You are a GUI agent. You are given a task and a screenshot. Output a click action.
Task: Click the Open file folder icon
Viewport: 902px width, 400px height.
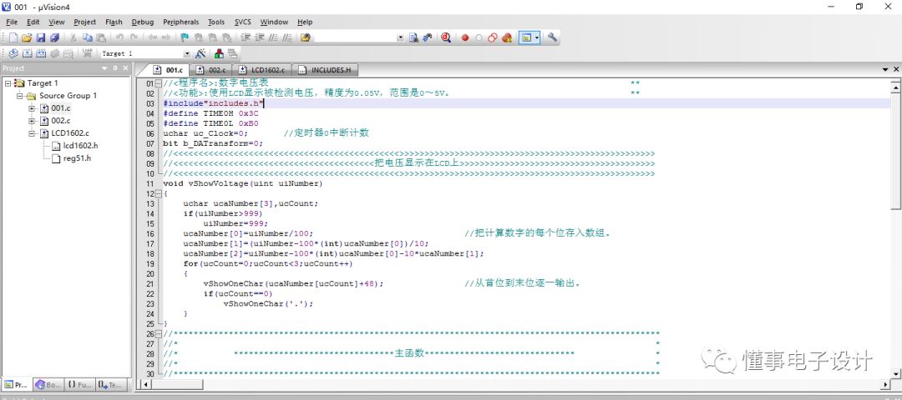(x=27, y=37)
